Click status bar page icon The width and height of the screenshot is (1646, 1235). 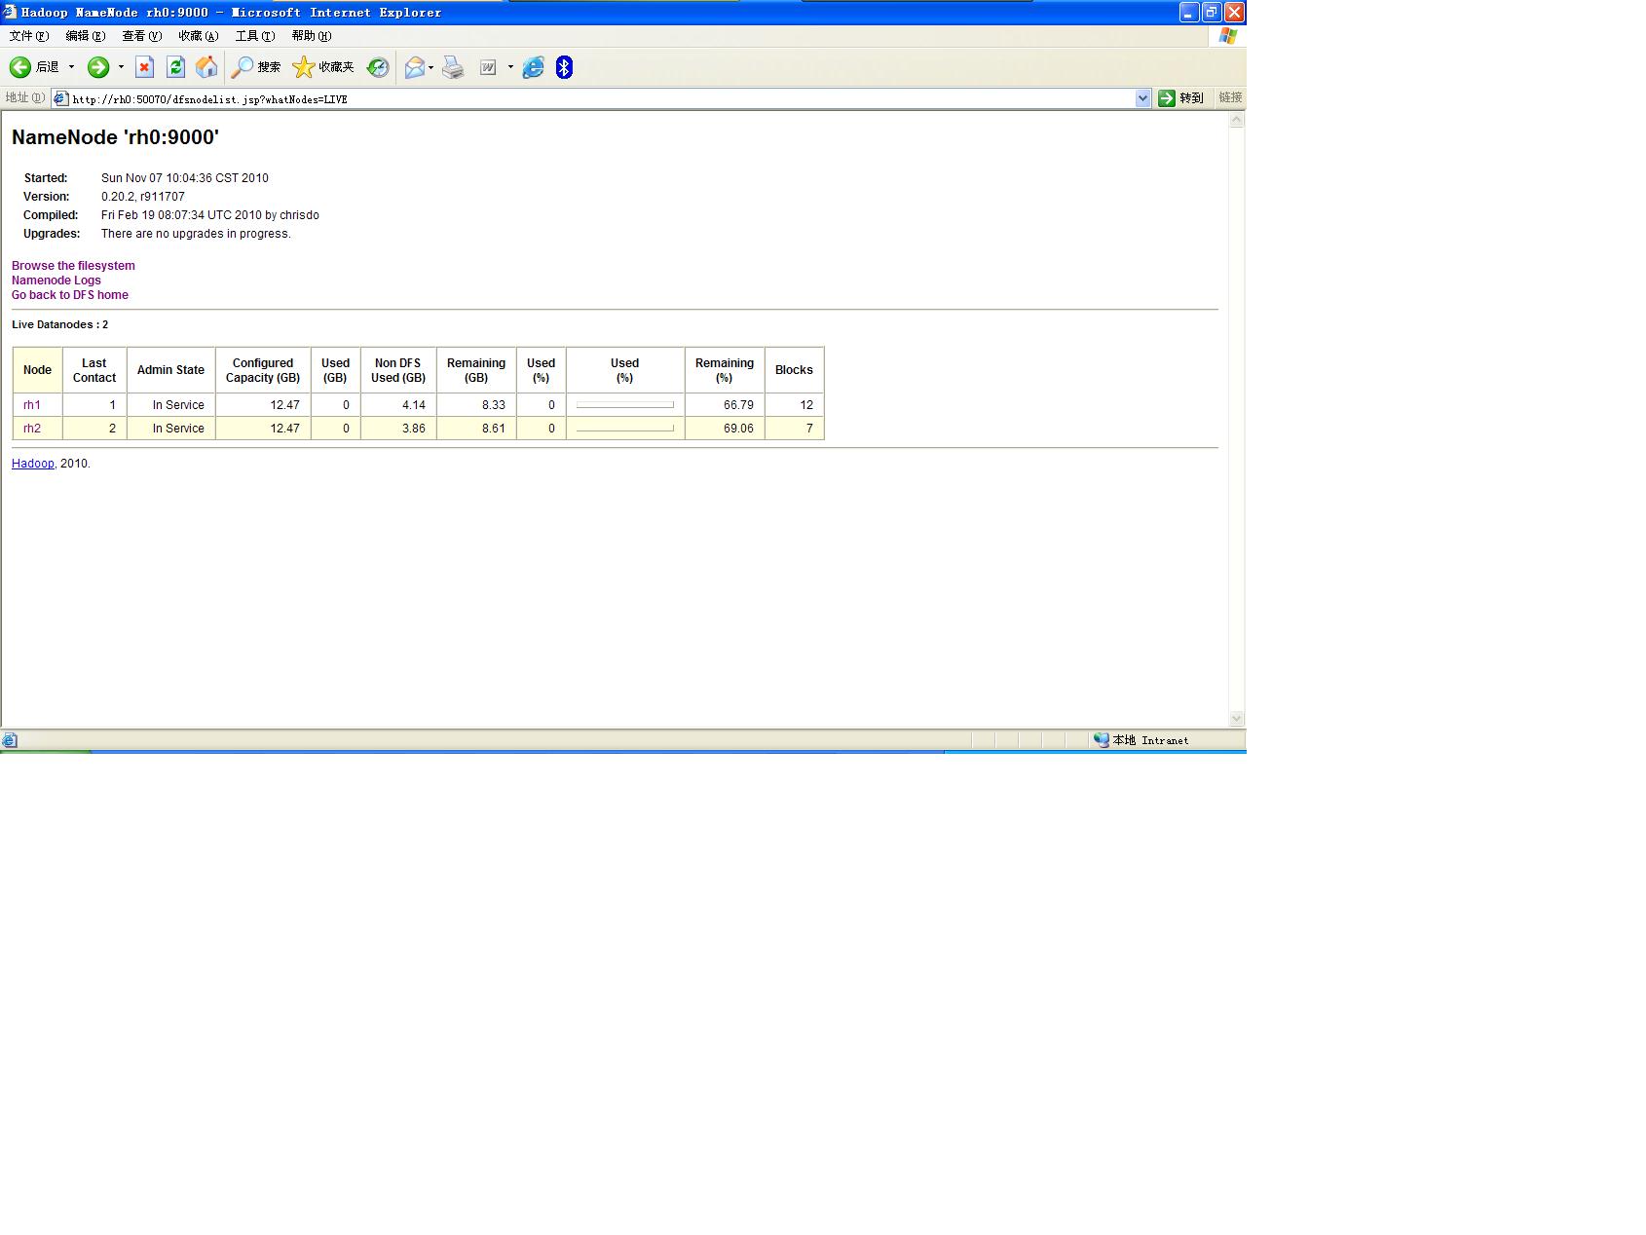[9, 740]
